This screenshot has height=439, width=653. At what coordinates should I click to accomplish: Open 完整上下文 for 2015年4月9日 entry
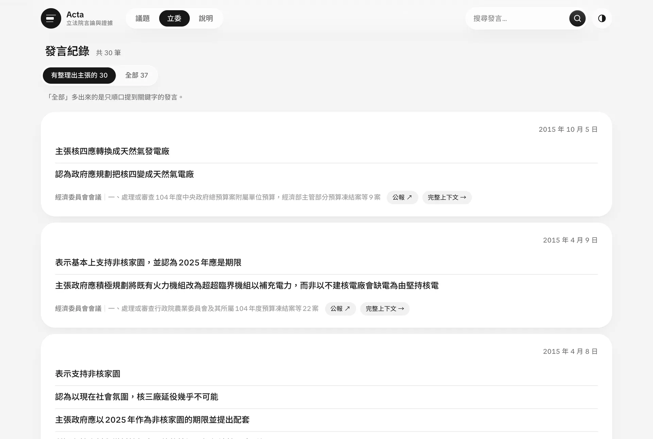coord(385,309)
